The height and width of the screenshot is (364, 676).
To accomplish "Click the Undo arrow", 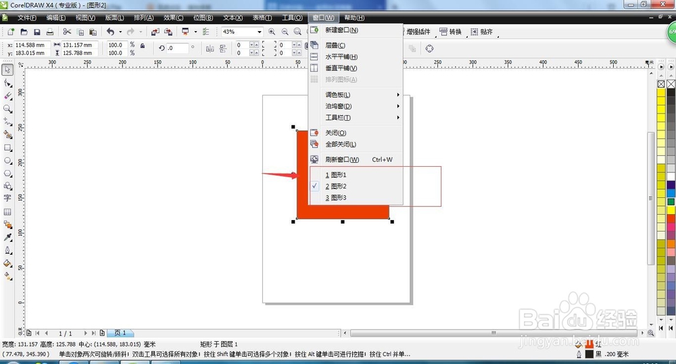I will point(111,32).
